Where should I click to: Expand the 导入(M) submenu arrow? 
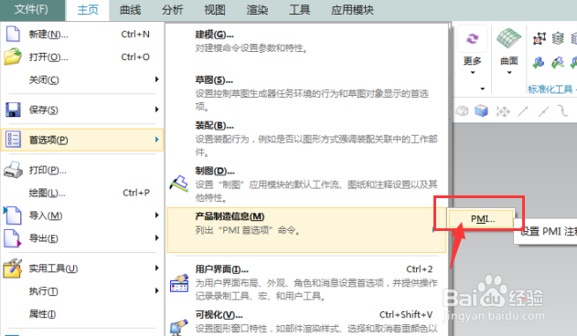pos(157,215)
